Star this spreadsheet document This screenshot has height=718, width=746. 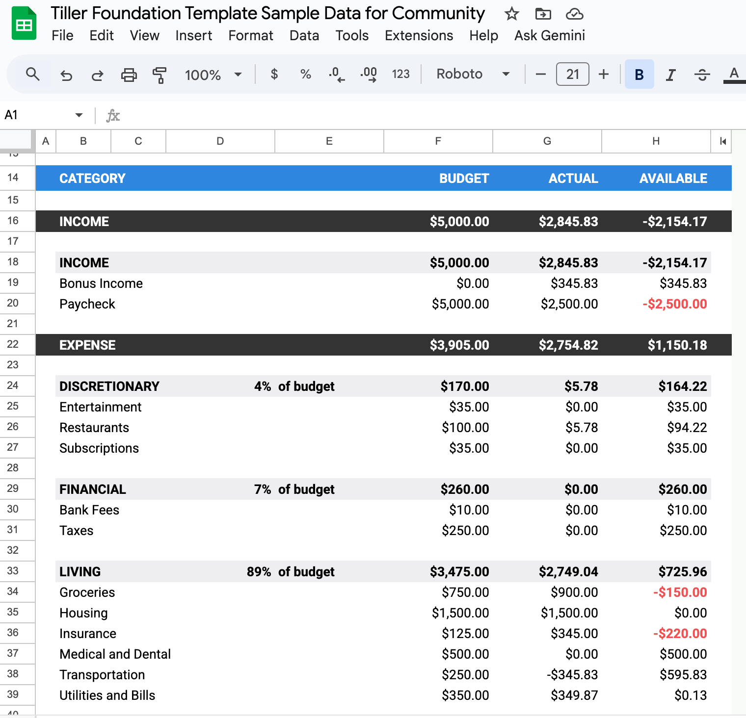511,14
